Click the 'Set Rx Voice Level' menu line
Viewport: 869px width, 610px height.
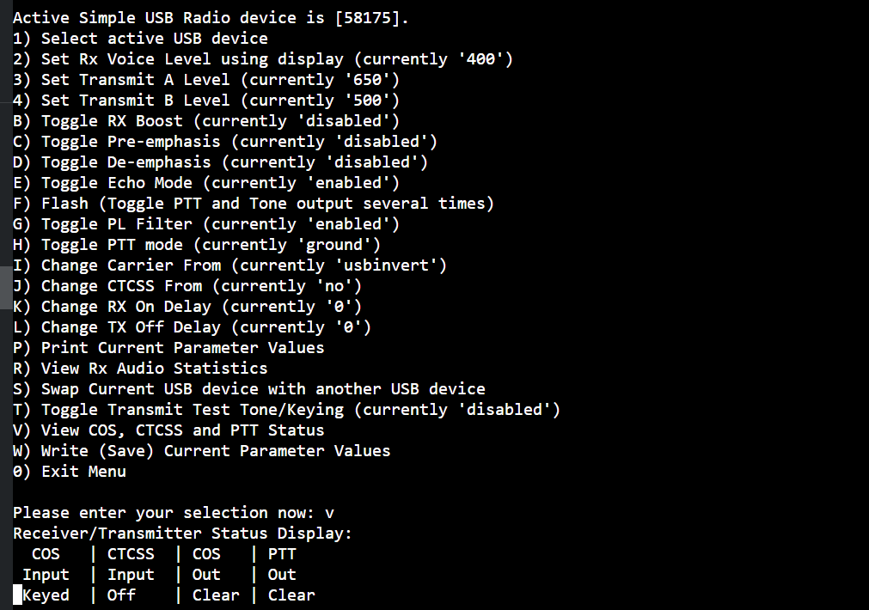263,58
